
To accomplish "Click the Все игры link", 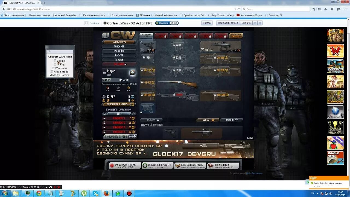I will (x=94, y=23).
